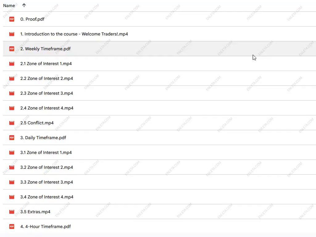Open 3.1 Zone of Interest 1.mp4
Viewport: 316px width, 237px height.
[x=46, y=152]
